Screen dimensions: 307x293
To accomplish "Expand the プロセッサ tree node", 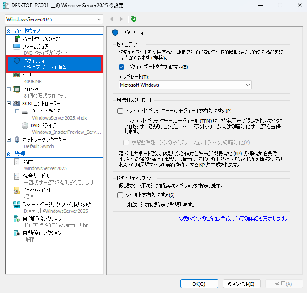I will coord(9,89).
